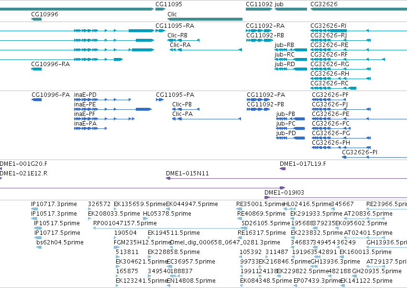Click the Clic-PB protein label
The height and width of the screenshot is (288, 407).
click(182, 104)
